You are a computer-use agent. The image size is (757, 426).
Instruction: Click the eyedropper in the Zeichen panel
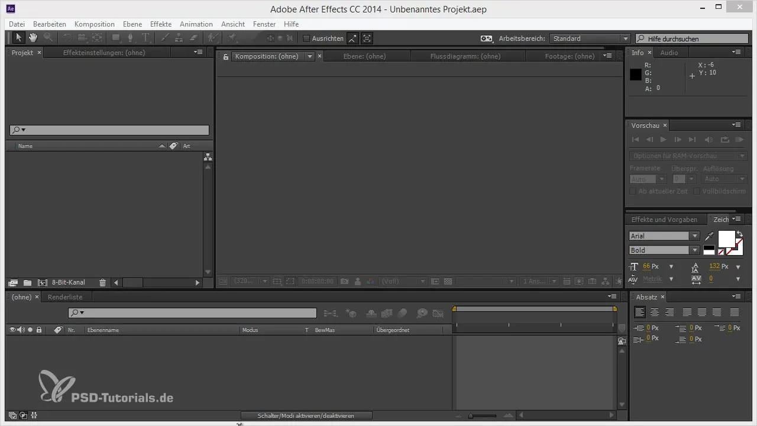[x=710, y=236]
